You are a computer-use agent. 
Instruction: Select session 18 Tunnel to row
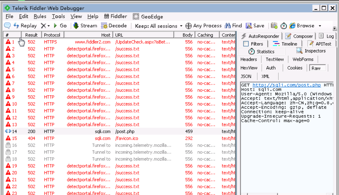pyautogui.click(x=120, y=159)
